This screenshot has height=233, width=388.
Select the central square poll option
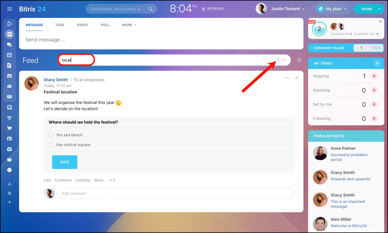[51, 144]
